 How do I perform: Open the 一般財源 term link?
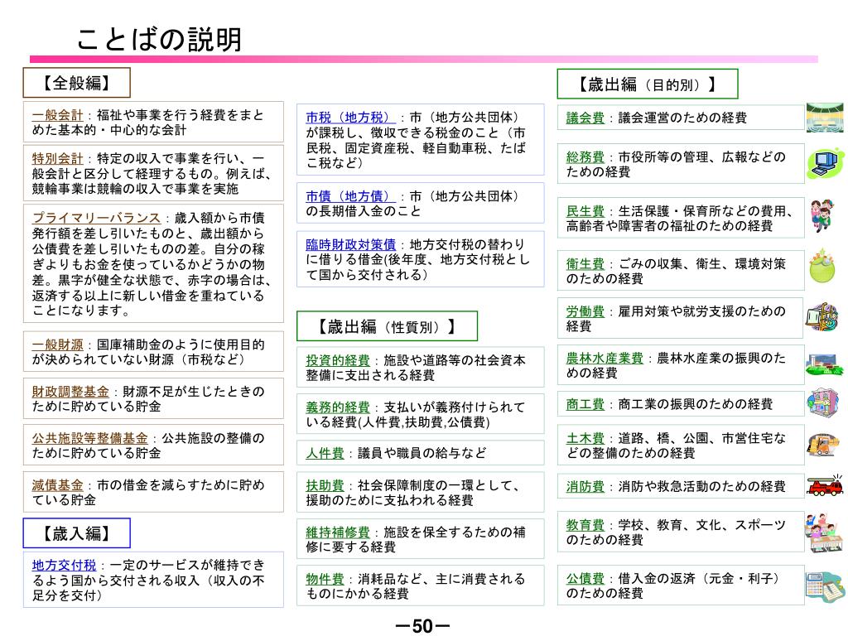click(57, 344)
